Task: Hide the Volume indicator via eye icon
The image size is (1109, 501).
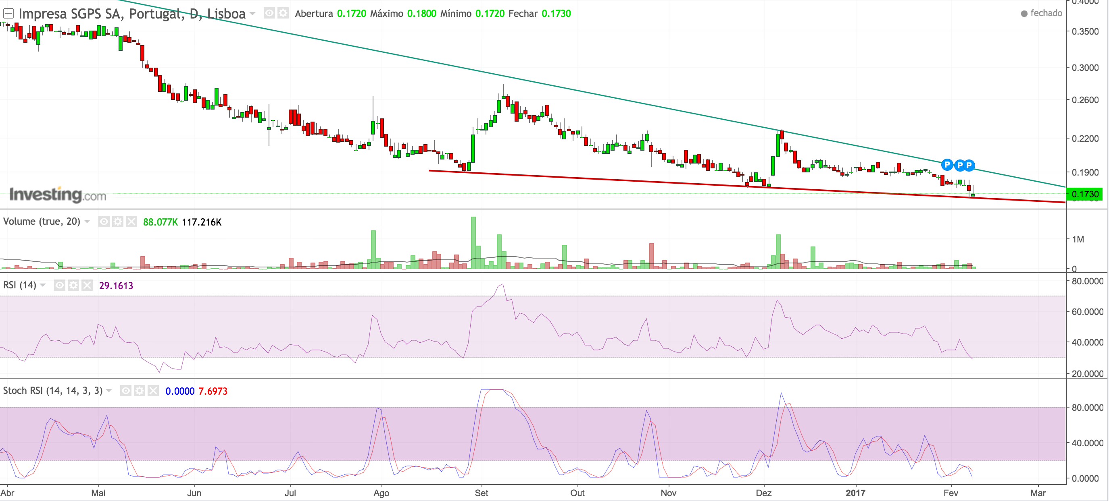Action: click(x=104, y=222)
